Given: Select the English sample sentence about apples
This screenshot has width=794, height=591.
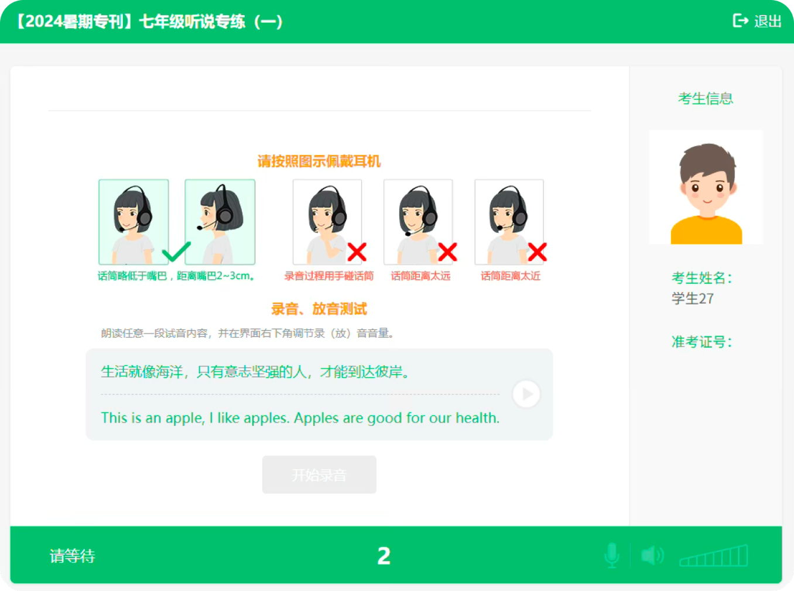Looking at the screenshot, I should click(x=300, y=418).
